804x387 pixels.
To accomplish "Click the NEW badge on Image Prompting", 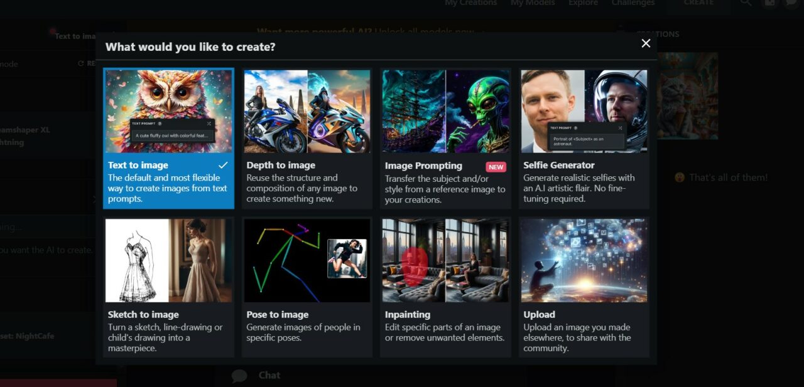I will [x=496, y=167].
